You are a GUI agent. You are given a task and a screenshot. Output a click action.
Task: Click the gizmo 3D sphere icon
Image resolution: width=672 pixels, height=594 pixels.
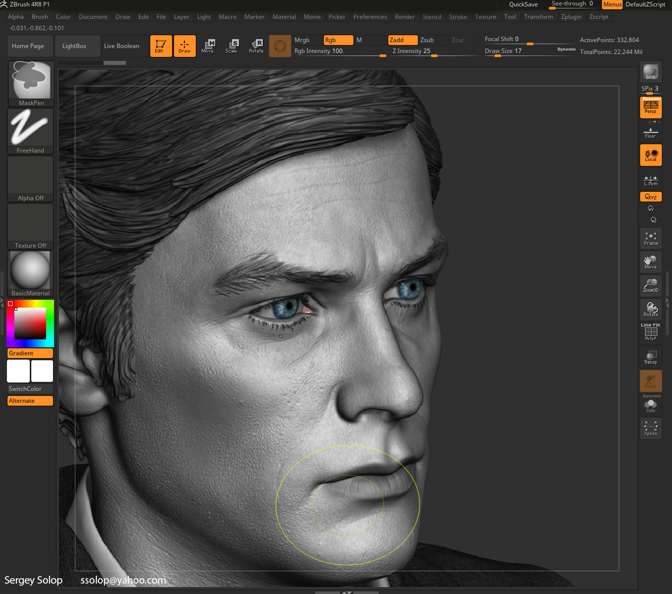click(x=280, y=46)
